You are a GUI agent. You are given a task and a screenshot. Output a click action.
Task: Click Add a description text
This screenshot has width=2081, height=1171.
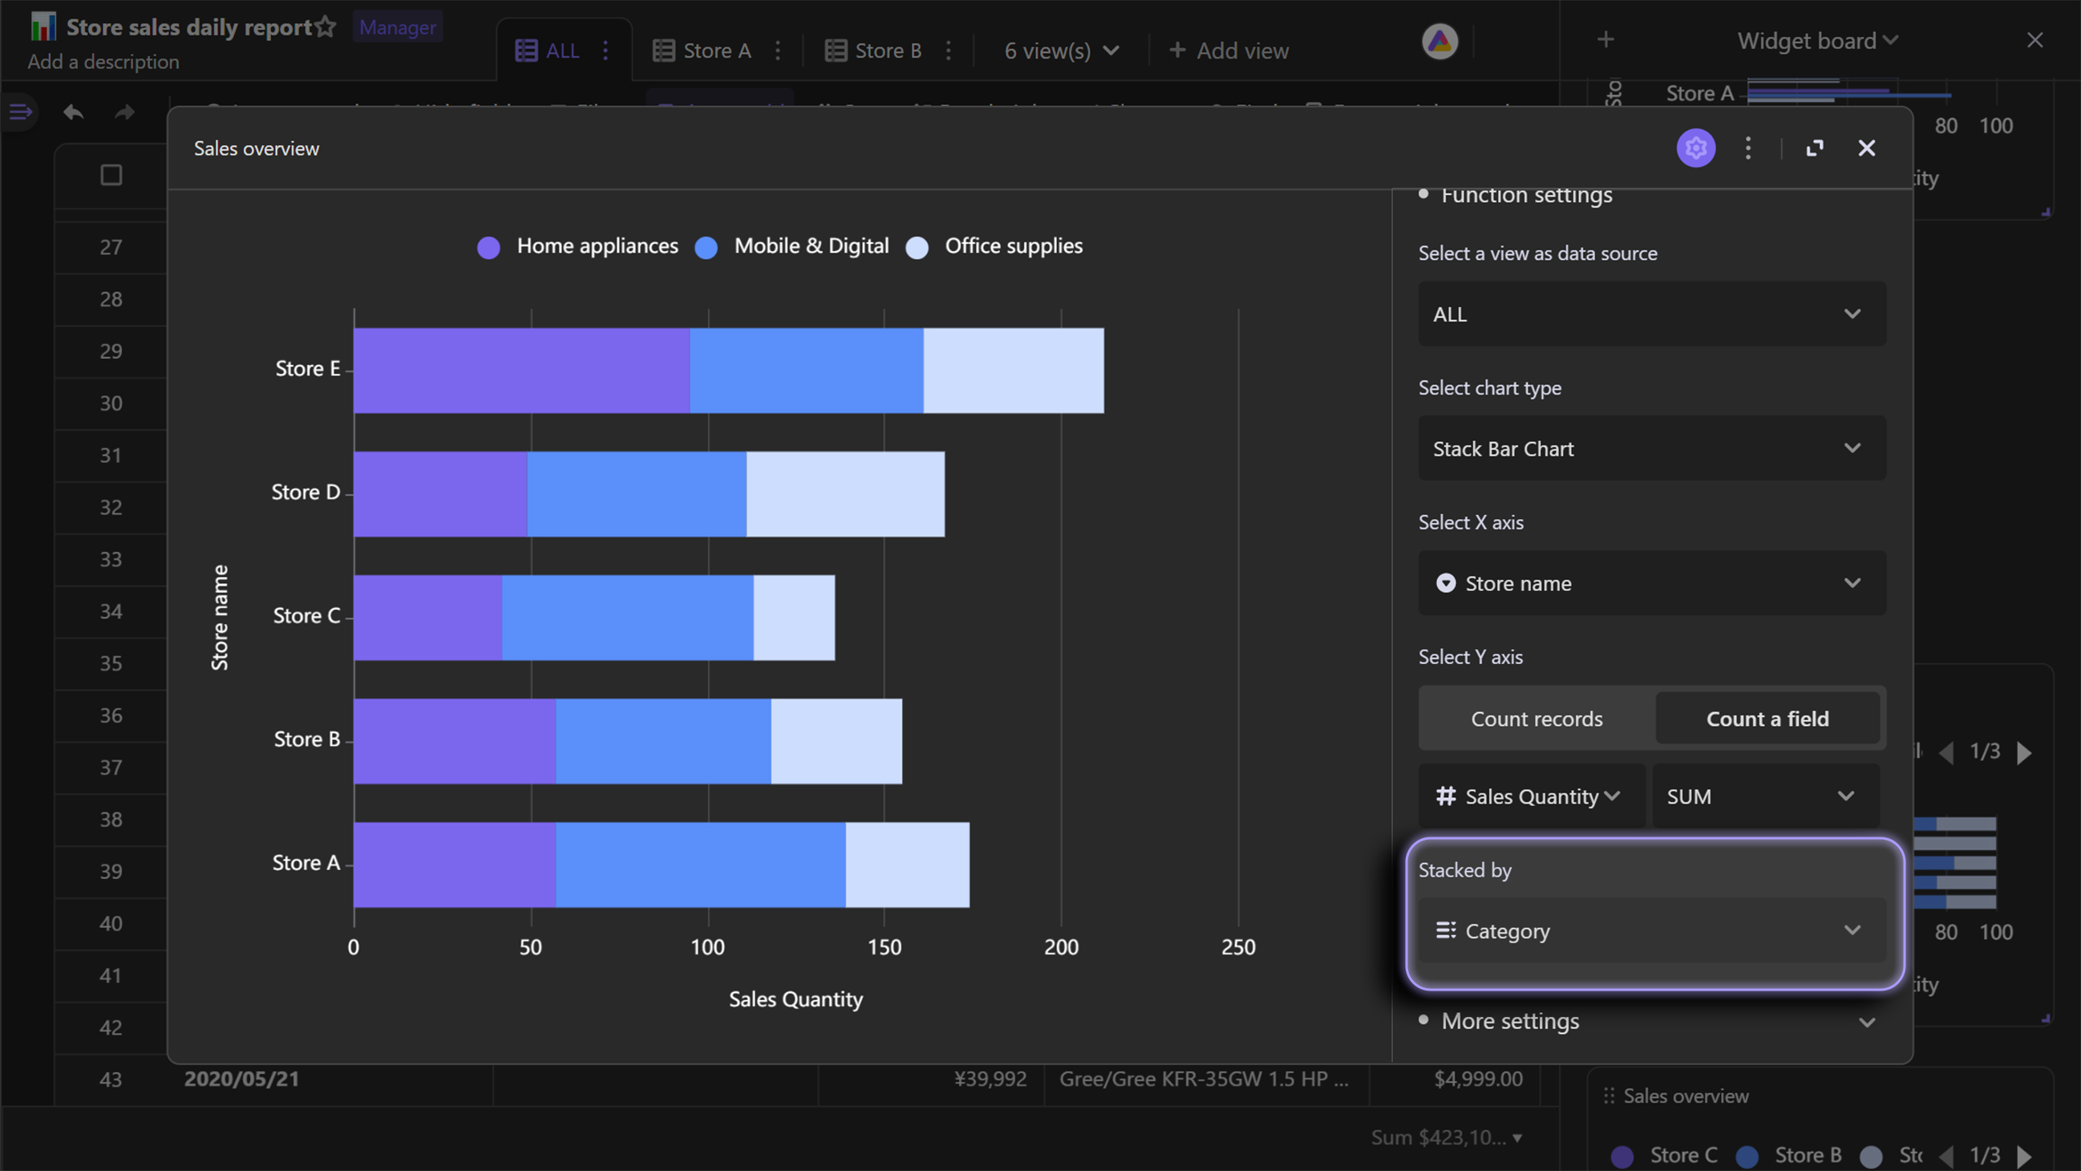[x=103, y=63]
